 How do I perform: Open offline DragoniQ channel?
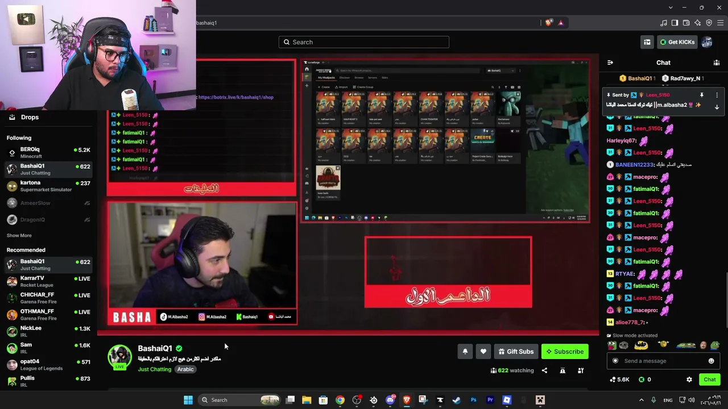click(48, 219)
